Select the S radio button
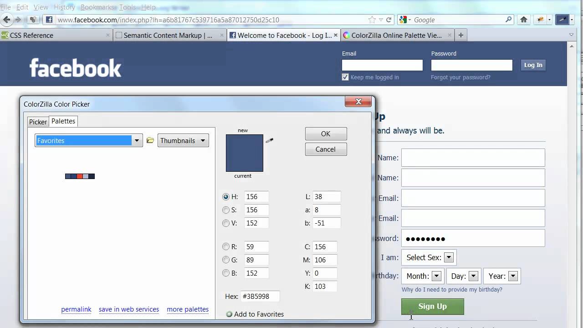Image resolution: width=583 pixels, height=328 pixels. pyautogui.click(x=226, y=210)
